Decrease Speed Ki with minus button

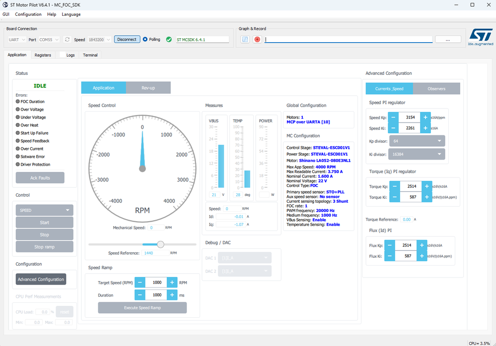(x=393, y=128)
